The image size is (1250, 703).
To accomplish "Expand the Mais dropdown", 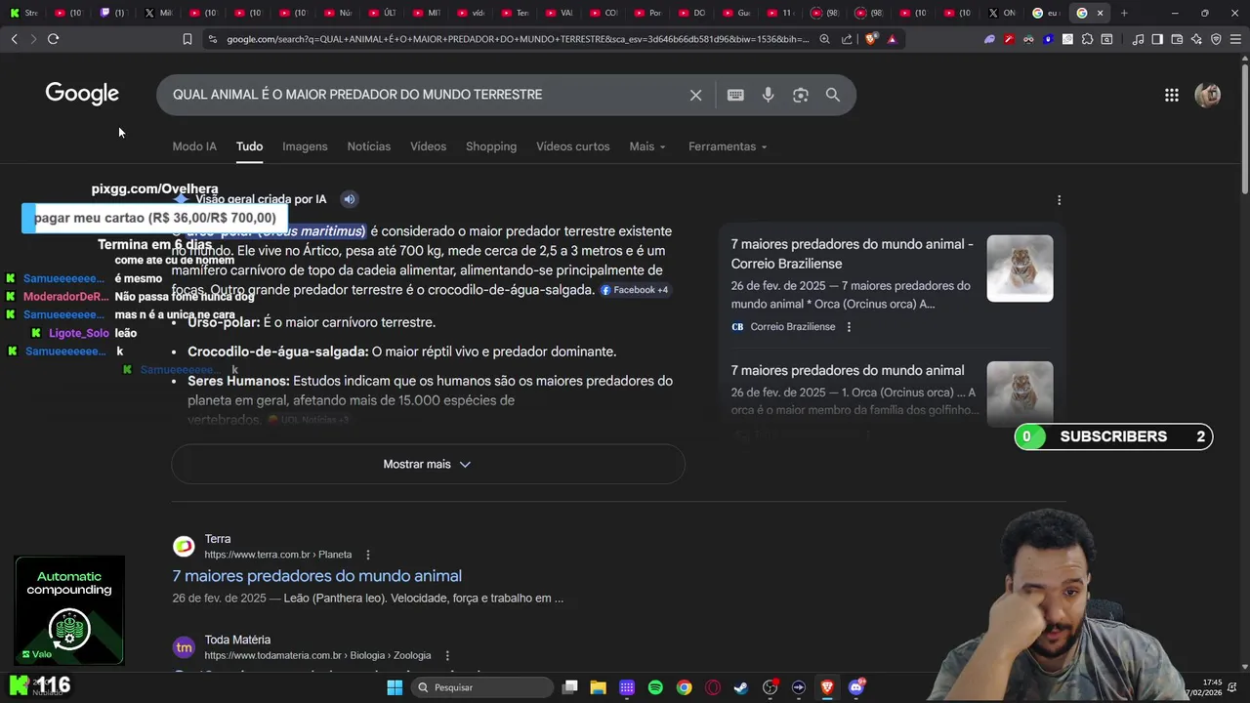I will pyautogui.click(x=647, y=146).
